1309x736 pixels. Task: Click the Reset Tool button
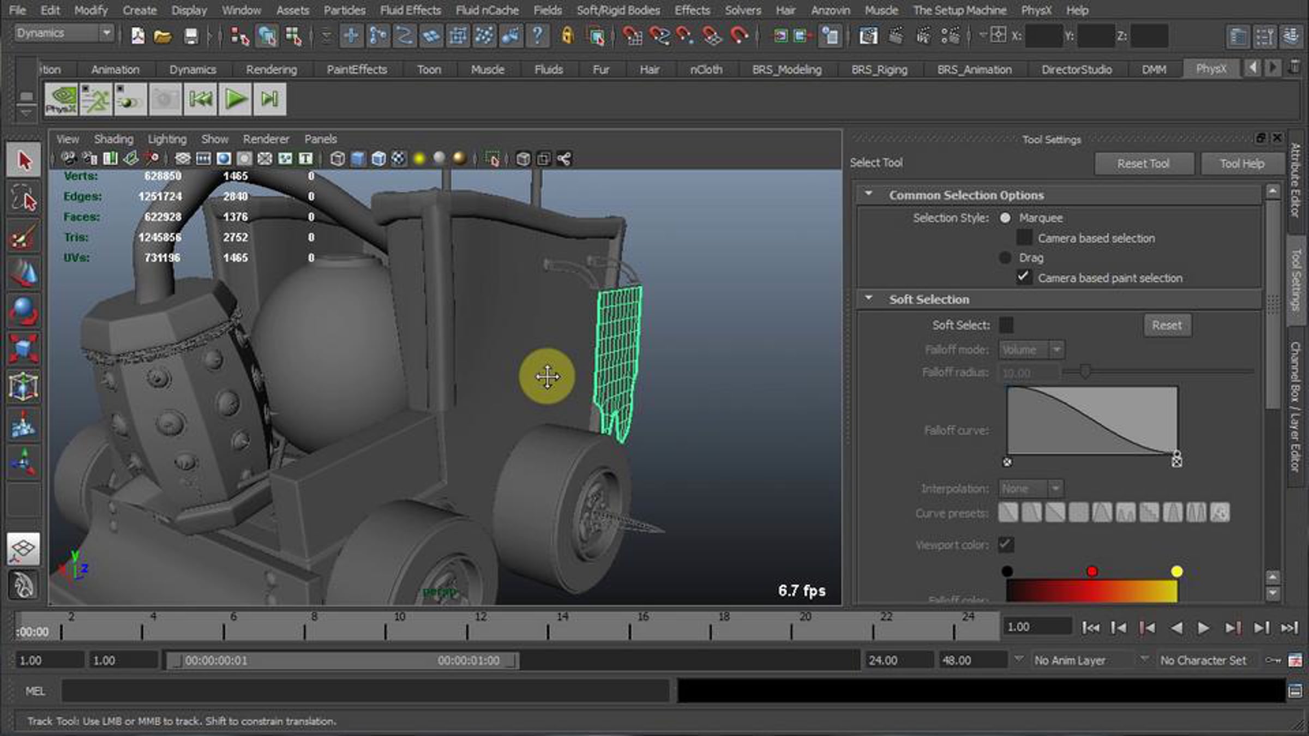[x=1143, y=164]
